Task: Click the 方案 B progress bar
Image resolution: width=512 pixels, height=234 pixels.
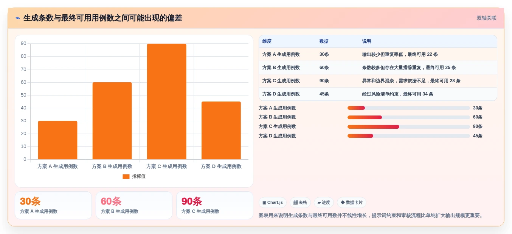Action: 409,117
